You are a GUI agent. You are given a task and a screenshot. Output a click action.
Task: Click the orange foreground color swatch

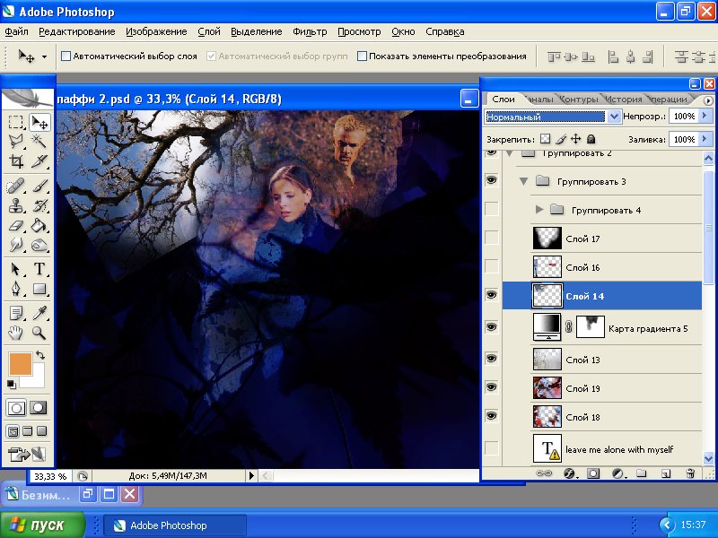[x=20, y=364]
